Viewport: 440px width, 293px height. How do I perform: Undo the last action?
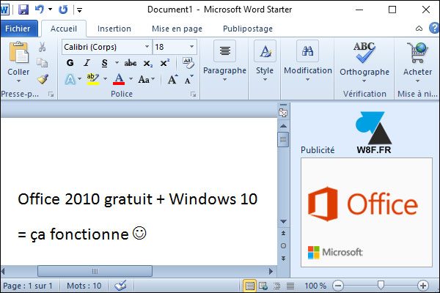pos(40,10)
